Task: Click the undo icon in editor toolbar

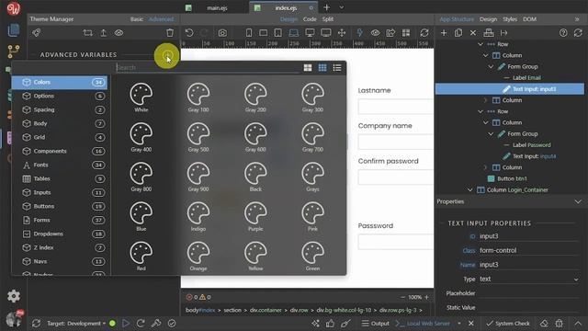Action: [x=189, y=33]
